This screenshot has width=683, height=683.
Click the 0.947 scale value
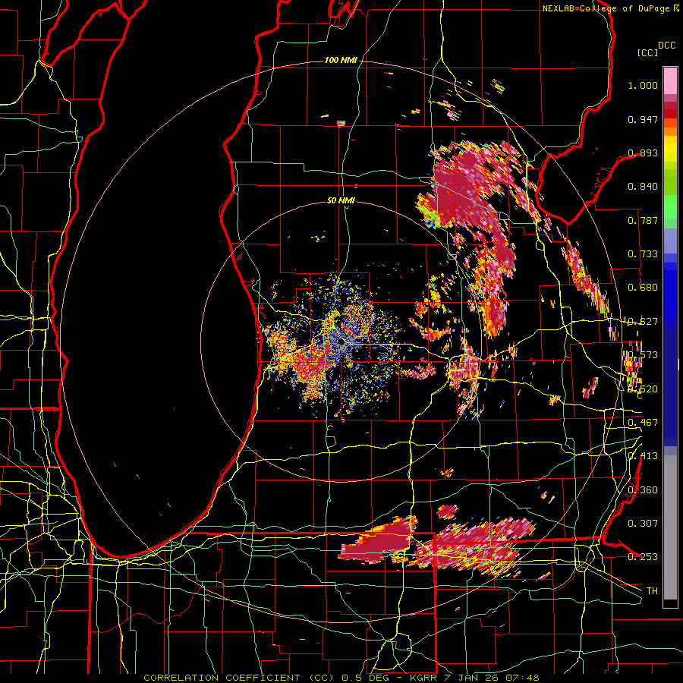[643, 119]
